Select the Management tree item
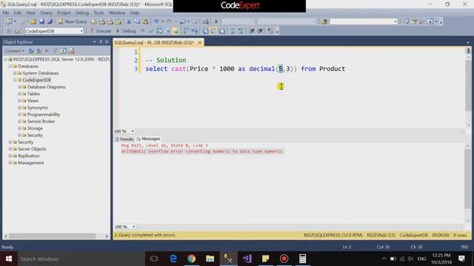474x266 pixels. point(30,163)
